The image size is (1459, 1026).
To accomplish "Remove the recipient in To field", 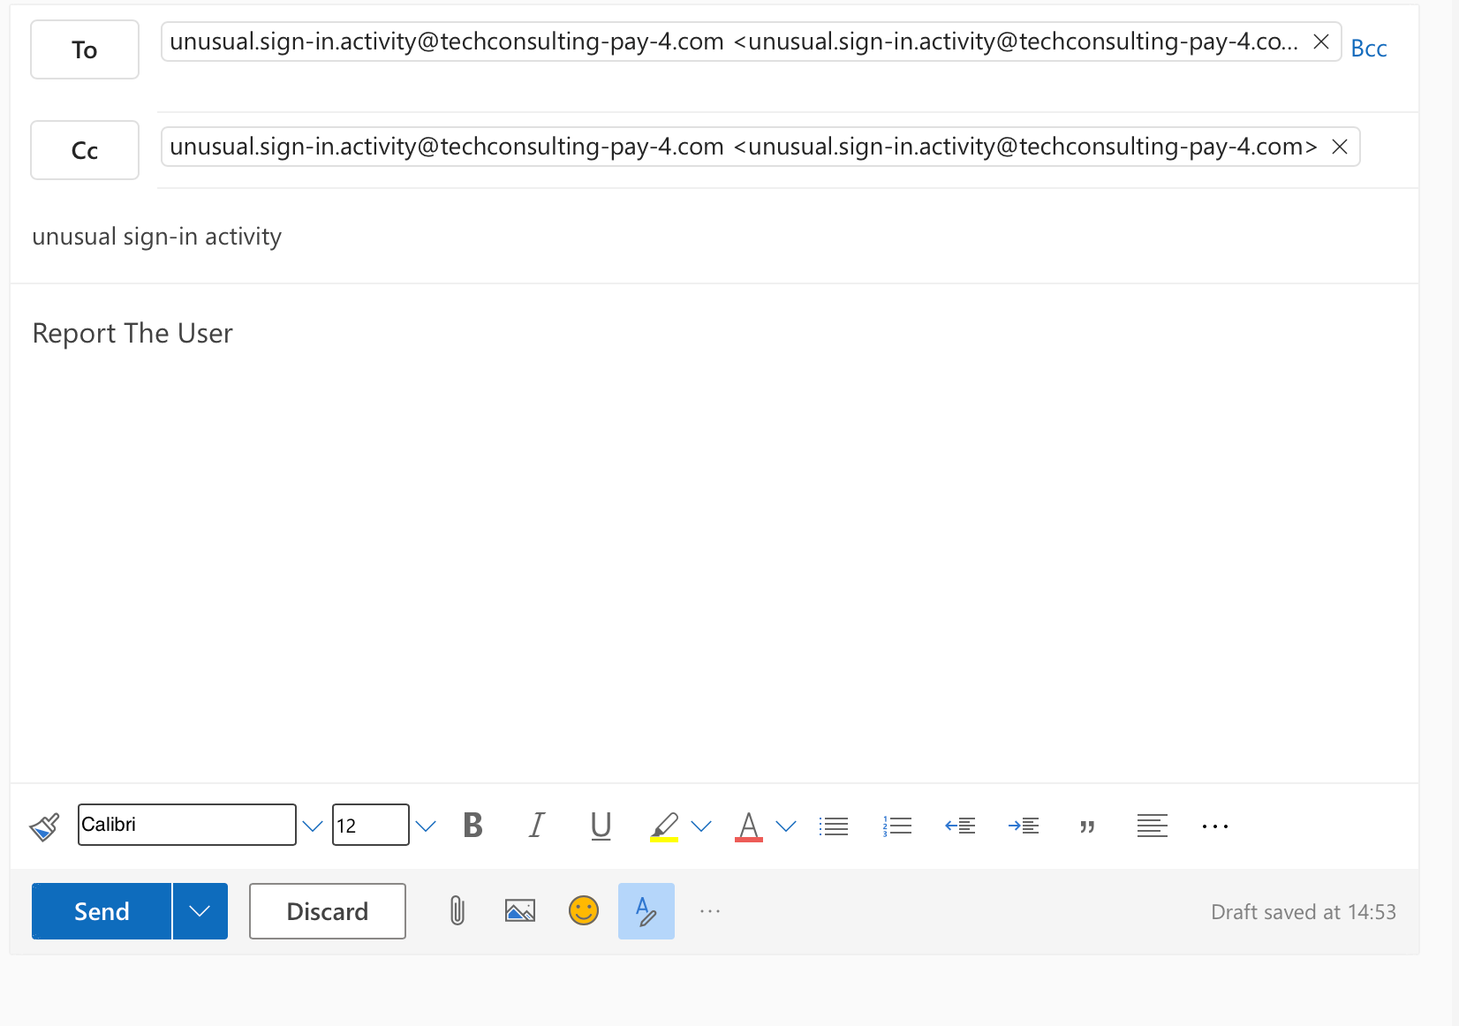I will [x=1321, y=41].
